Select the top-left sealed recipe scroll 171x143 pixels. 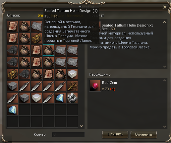pyautogui.click(x=13, y=26)
